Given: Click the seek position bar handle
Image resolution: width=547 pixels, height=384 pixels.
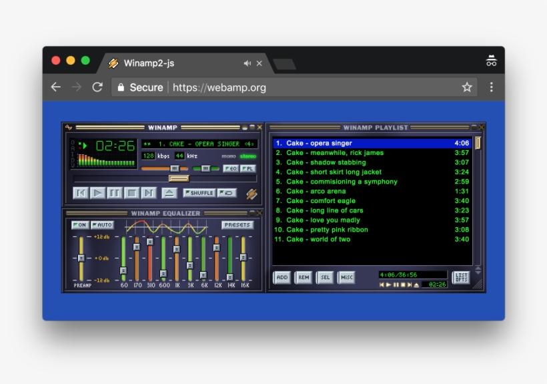Looking at the screenshot, I should [179, 178].
